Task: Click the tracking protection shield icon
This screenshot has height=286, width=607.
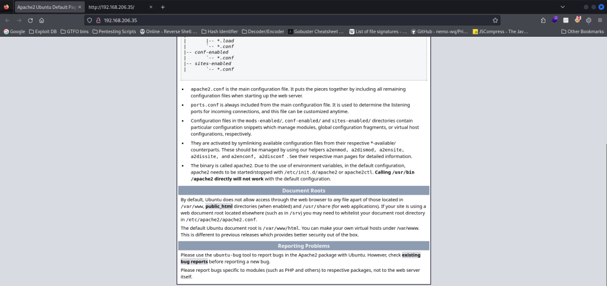Action: 90,20
